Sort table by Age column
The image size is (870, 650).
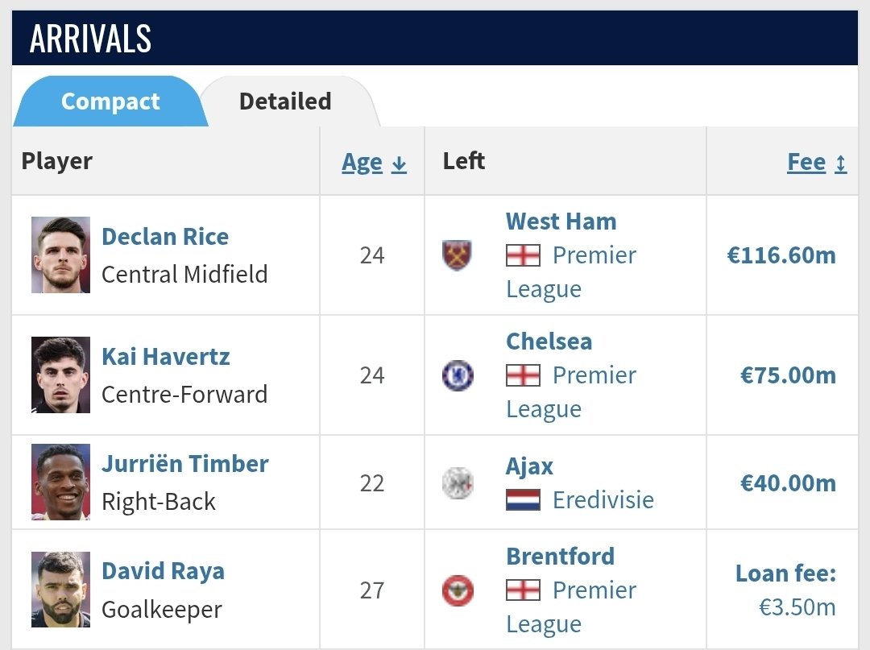click(374, 162)
